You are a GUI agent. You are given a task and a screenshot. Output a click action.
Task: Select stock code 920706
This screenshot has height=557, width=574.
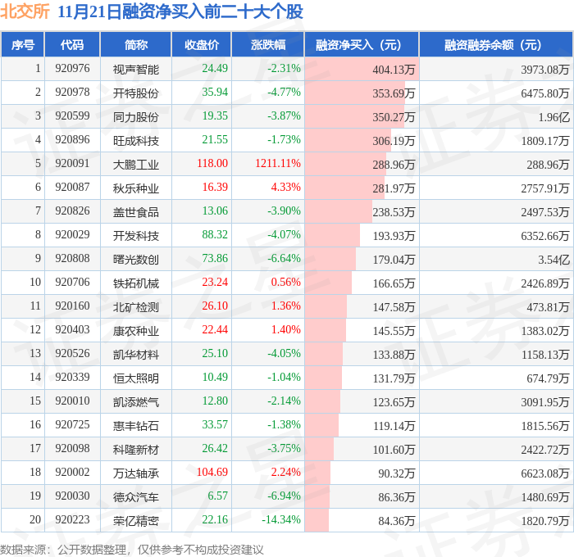(72, 282)
